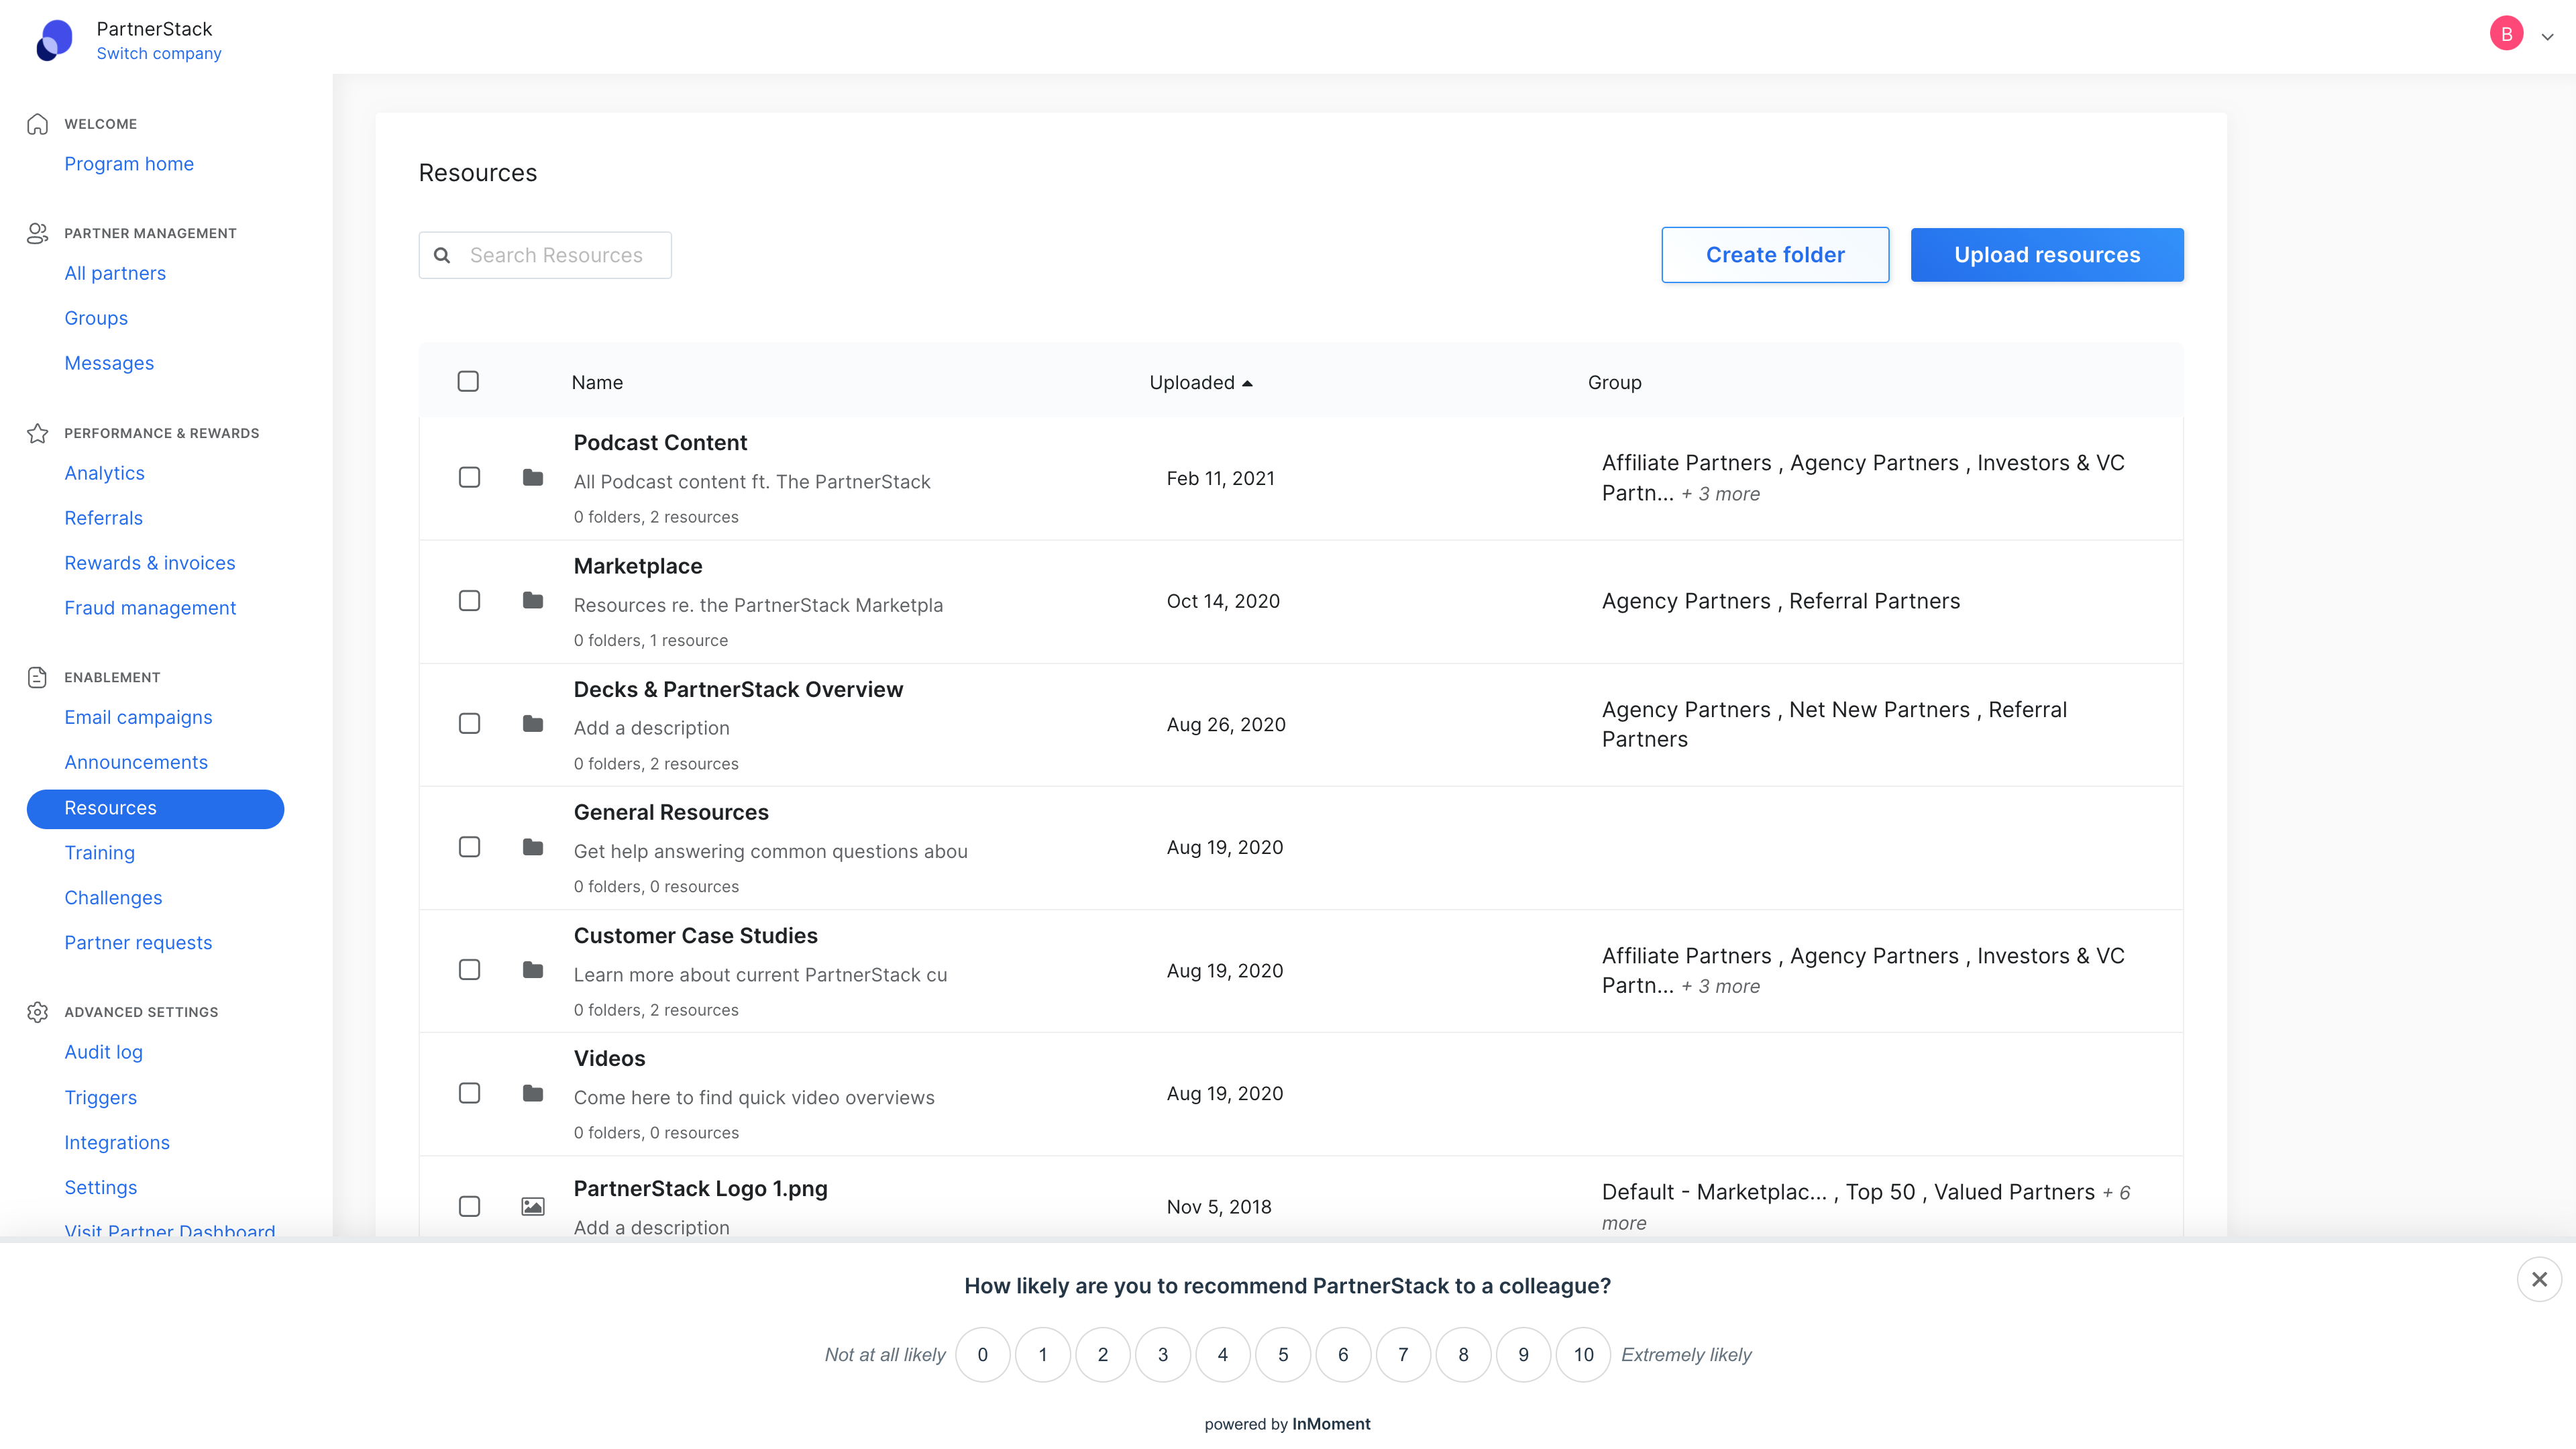Click the Decks & PartnerStack Overview folder icon
This screenshot has height=1449, width=2576.
(533, 724)
